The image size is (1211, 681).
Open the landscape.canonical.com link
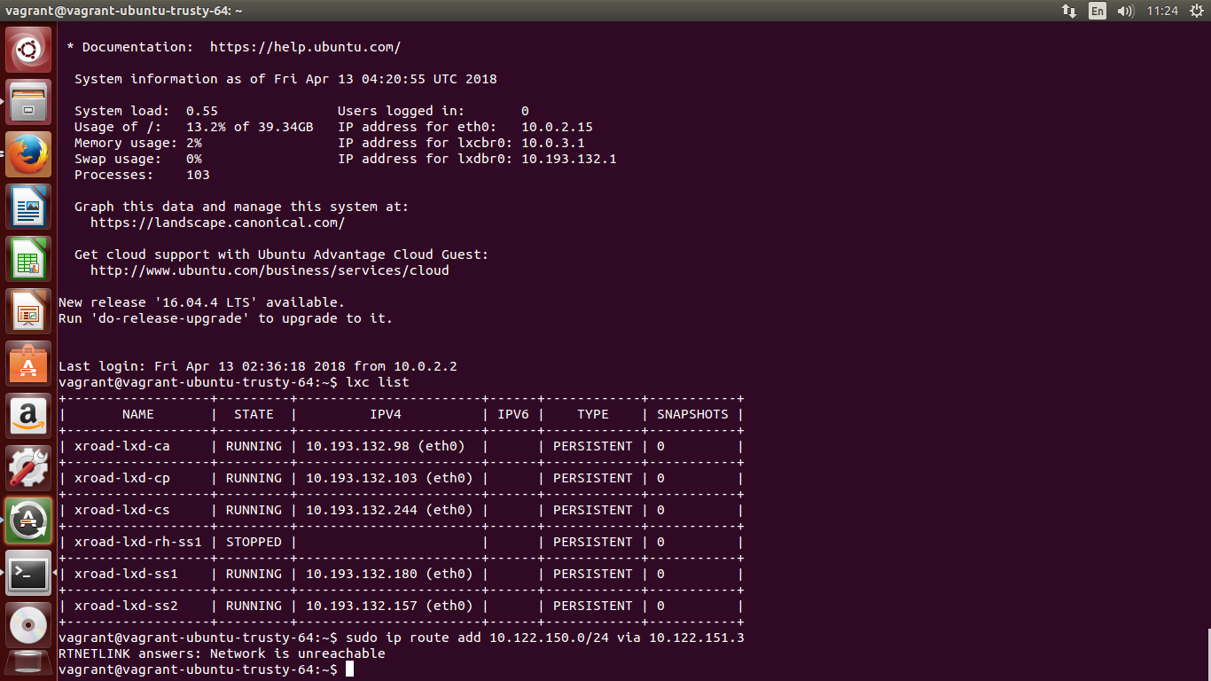(216, 223)
